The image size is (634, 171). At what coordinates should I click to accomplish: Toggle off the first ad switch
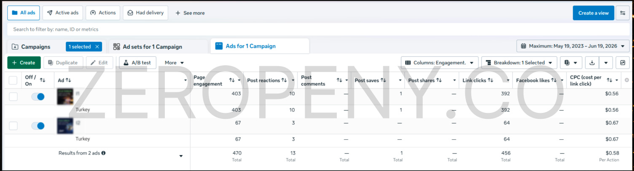click(38, 97)
